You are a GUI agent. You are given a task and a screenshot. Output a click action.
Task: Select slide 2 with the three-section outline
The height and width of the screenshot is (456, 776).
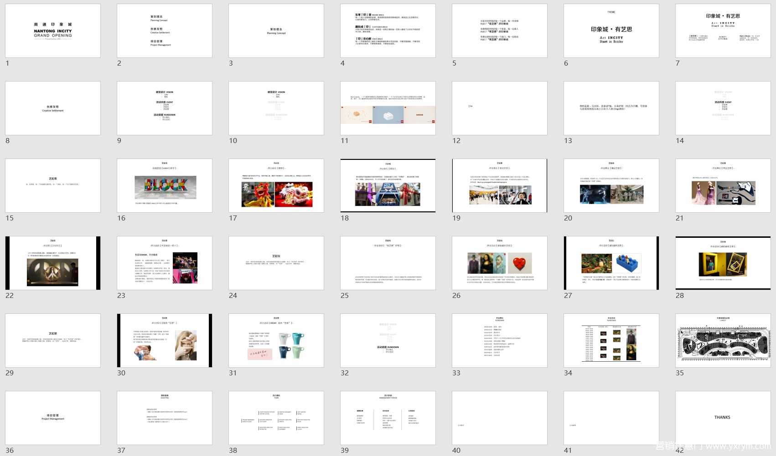click(x=165, y=31)
